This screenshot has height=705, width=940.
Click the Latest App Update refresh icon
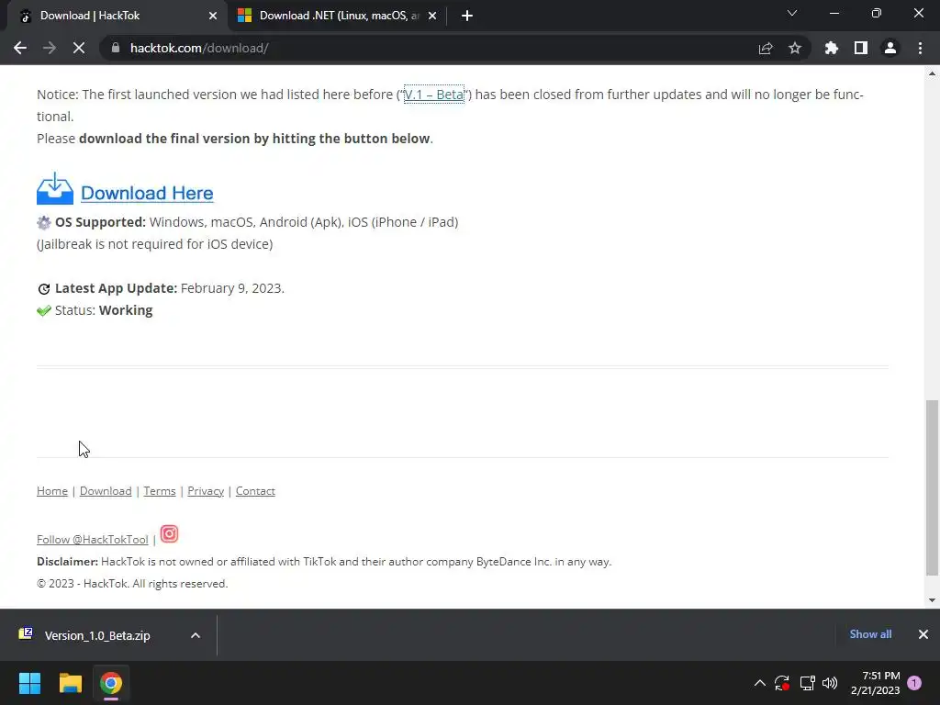(44, 289)
